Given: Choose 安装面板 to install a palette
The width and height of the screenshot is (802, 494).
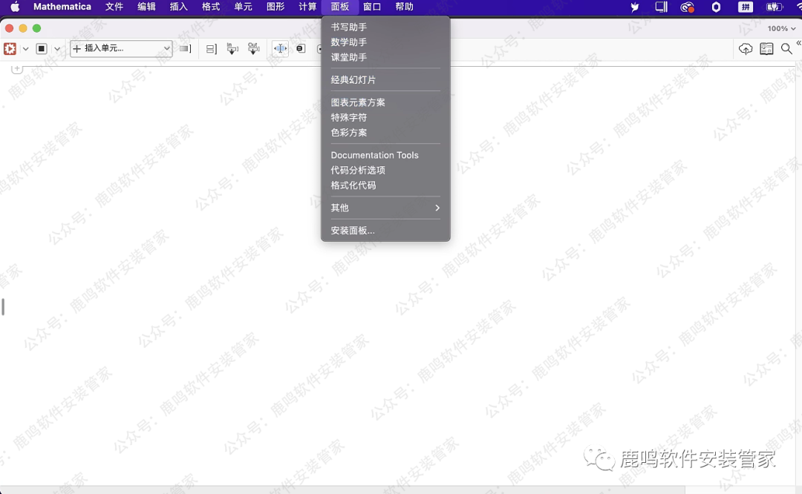Looking at the screenshot, I should click(352, 230).
